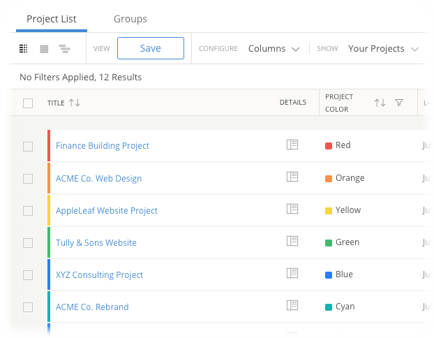This screenshot has height=338, width=434.
Task: Check the select-all checkbox in header
Action: 28,103
